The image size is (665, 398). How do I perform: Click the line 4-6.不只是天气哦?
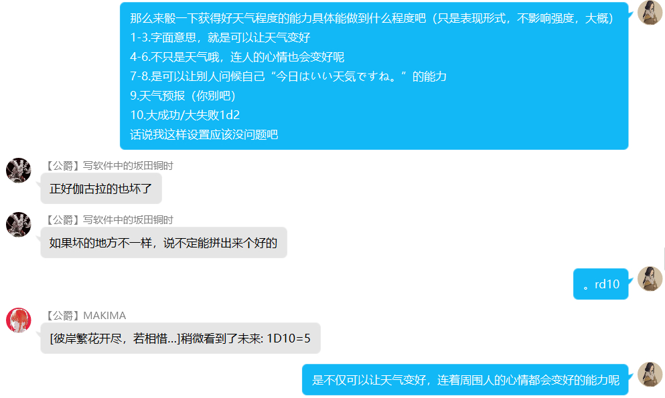(x=237, y=57)
